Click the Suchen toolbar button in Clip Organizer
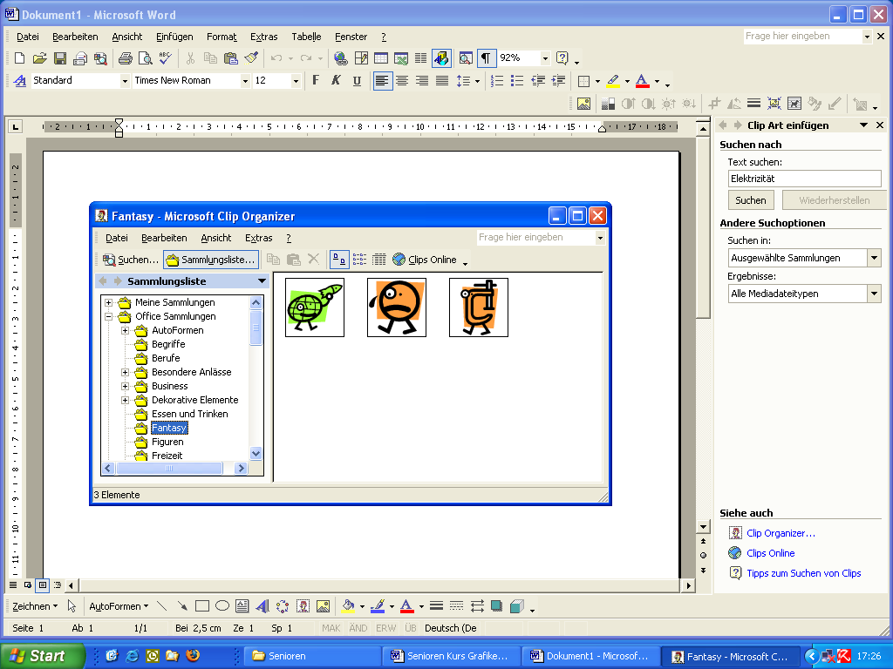The height and width of the screenshot is (669, 893). pyautogui.click(x=131, y=260)
